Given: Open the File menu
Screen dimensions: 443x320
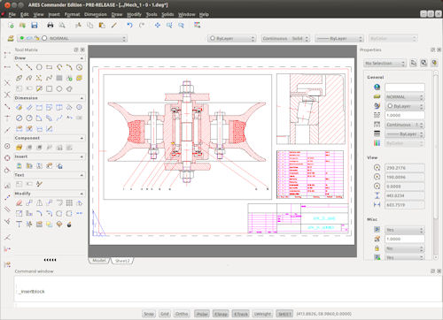Looking at the screenshot, I should tap(12, 14).
